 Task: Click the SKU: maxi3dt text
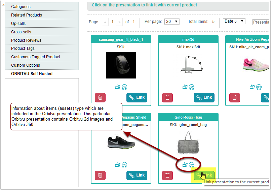(188, 47)
